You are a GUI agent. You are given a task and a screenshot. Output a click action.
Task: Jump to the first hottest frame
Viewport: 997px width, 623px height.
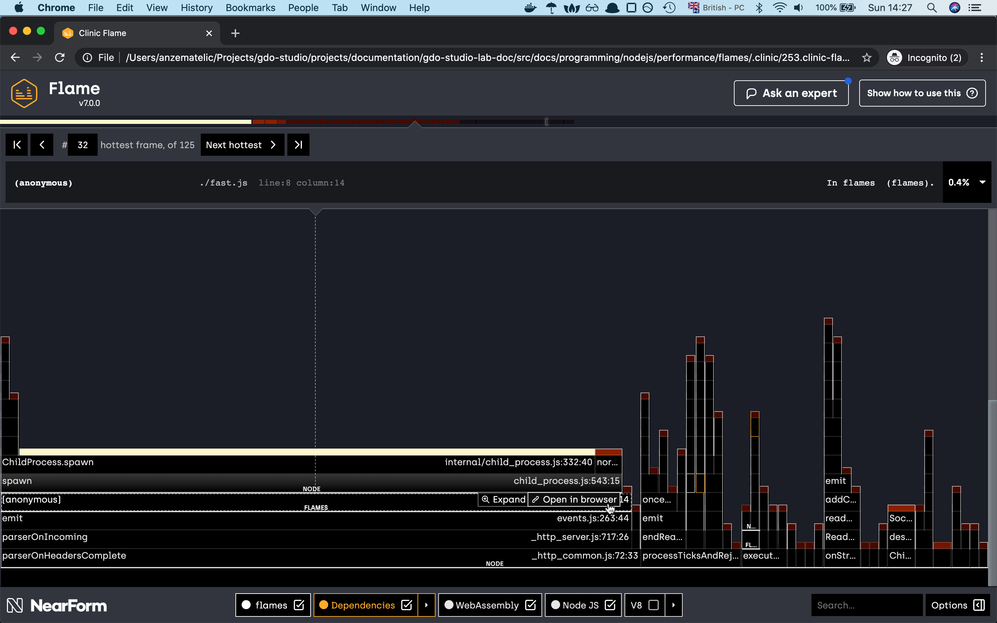click(17, 145)
